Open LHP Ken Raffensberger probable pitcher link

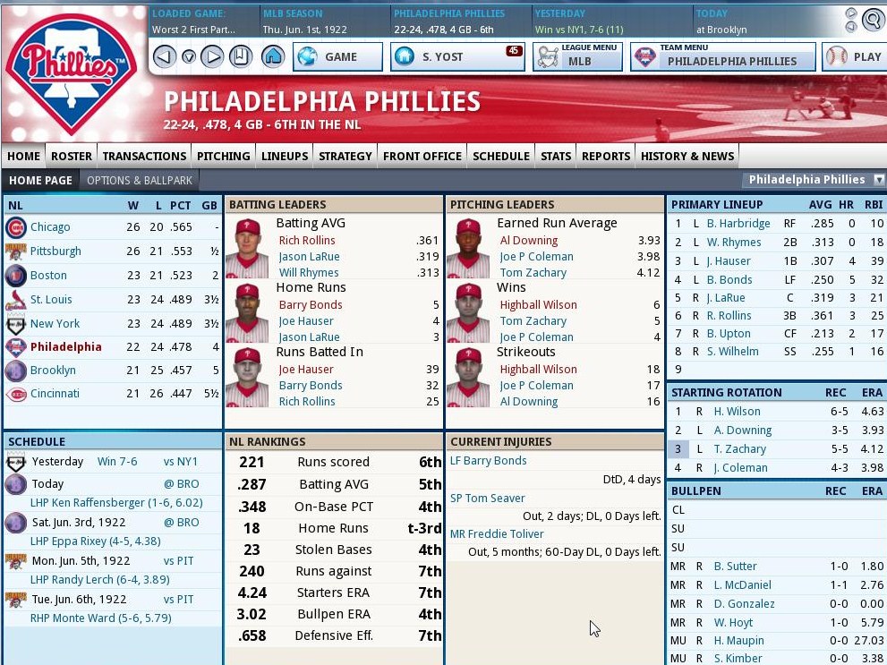click(x=116, y=503)
